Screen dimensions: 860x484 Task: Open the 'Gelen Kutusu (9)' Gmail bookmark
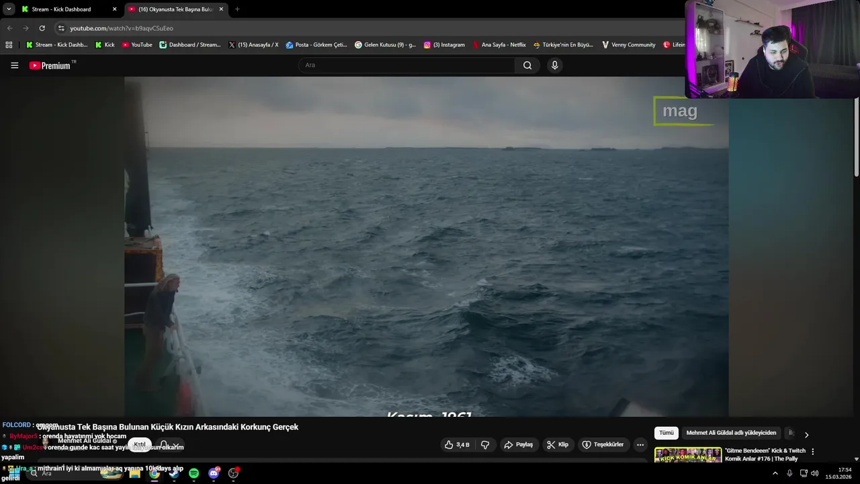click(385, 45)
